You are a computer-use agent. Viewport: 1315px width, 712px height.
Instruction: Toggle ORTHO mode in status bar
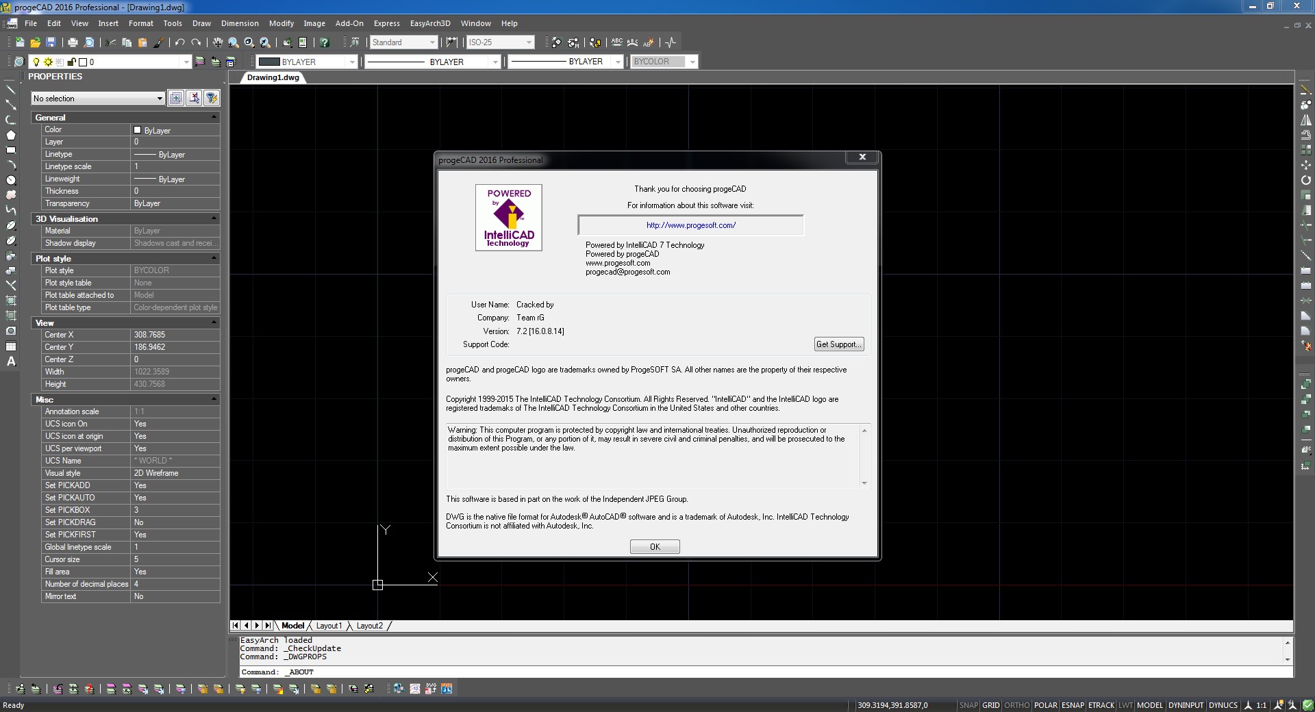point(1017,705)
